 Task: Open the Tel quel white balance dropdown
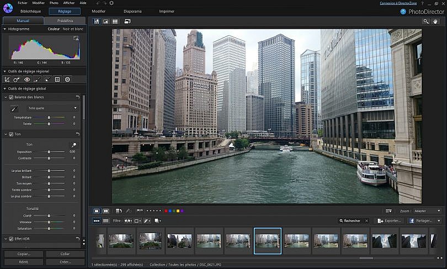point(52,108)
